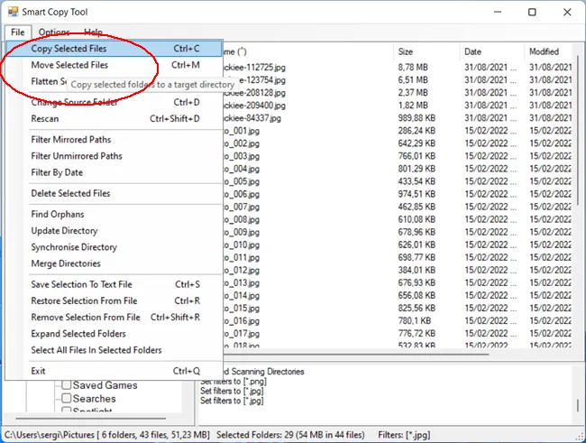Choose Delete Selected Files
The width and height of the screenshot is (586, 443).
(114, 193)
